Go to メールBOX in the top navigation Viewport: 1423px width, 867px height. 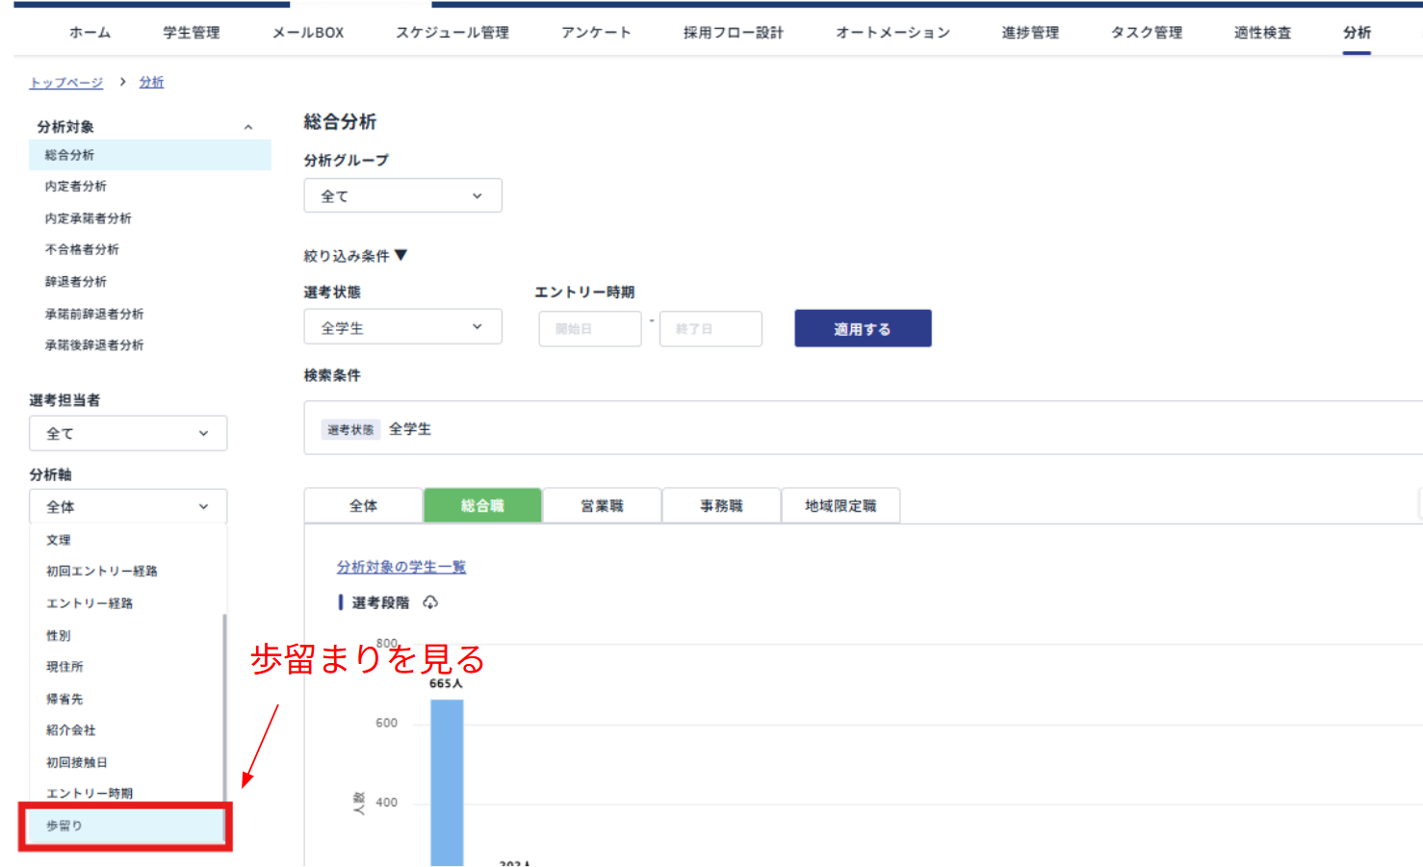(x=306, y=32)
